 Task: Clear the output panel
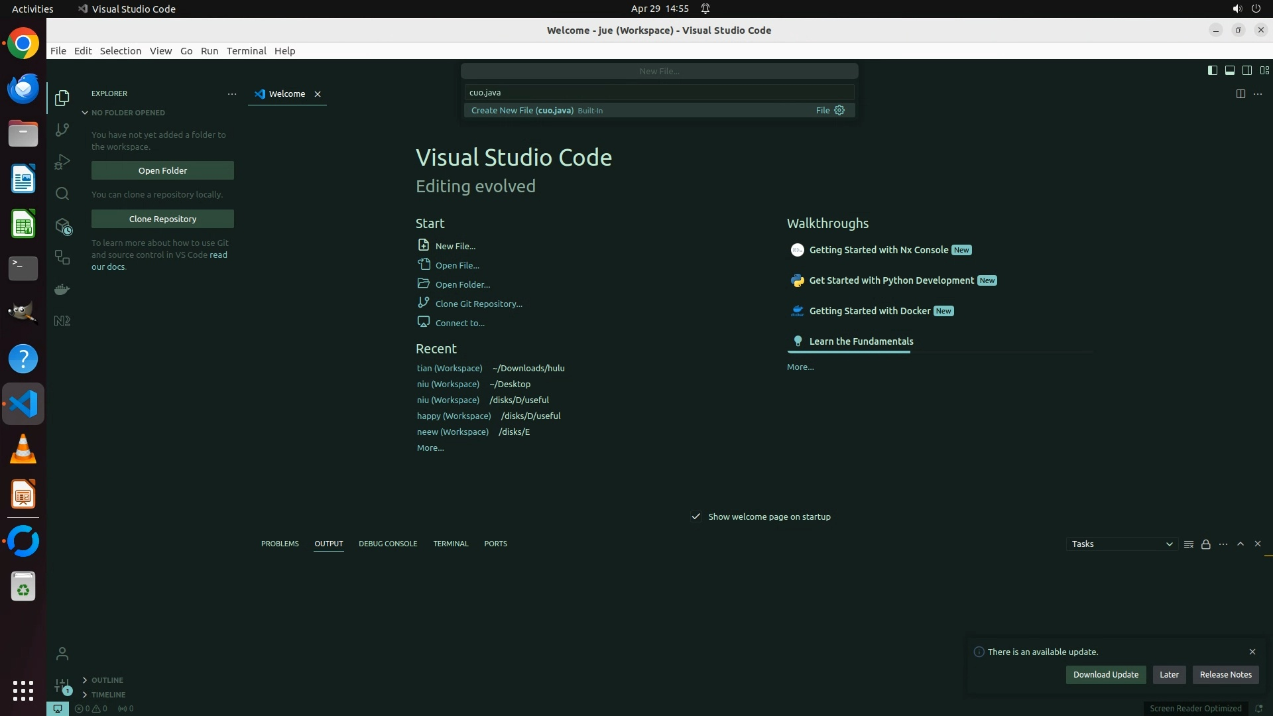1189,544
